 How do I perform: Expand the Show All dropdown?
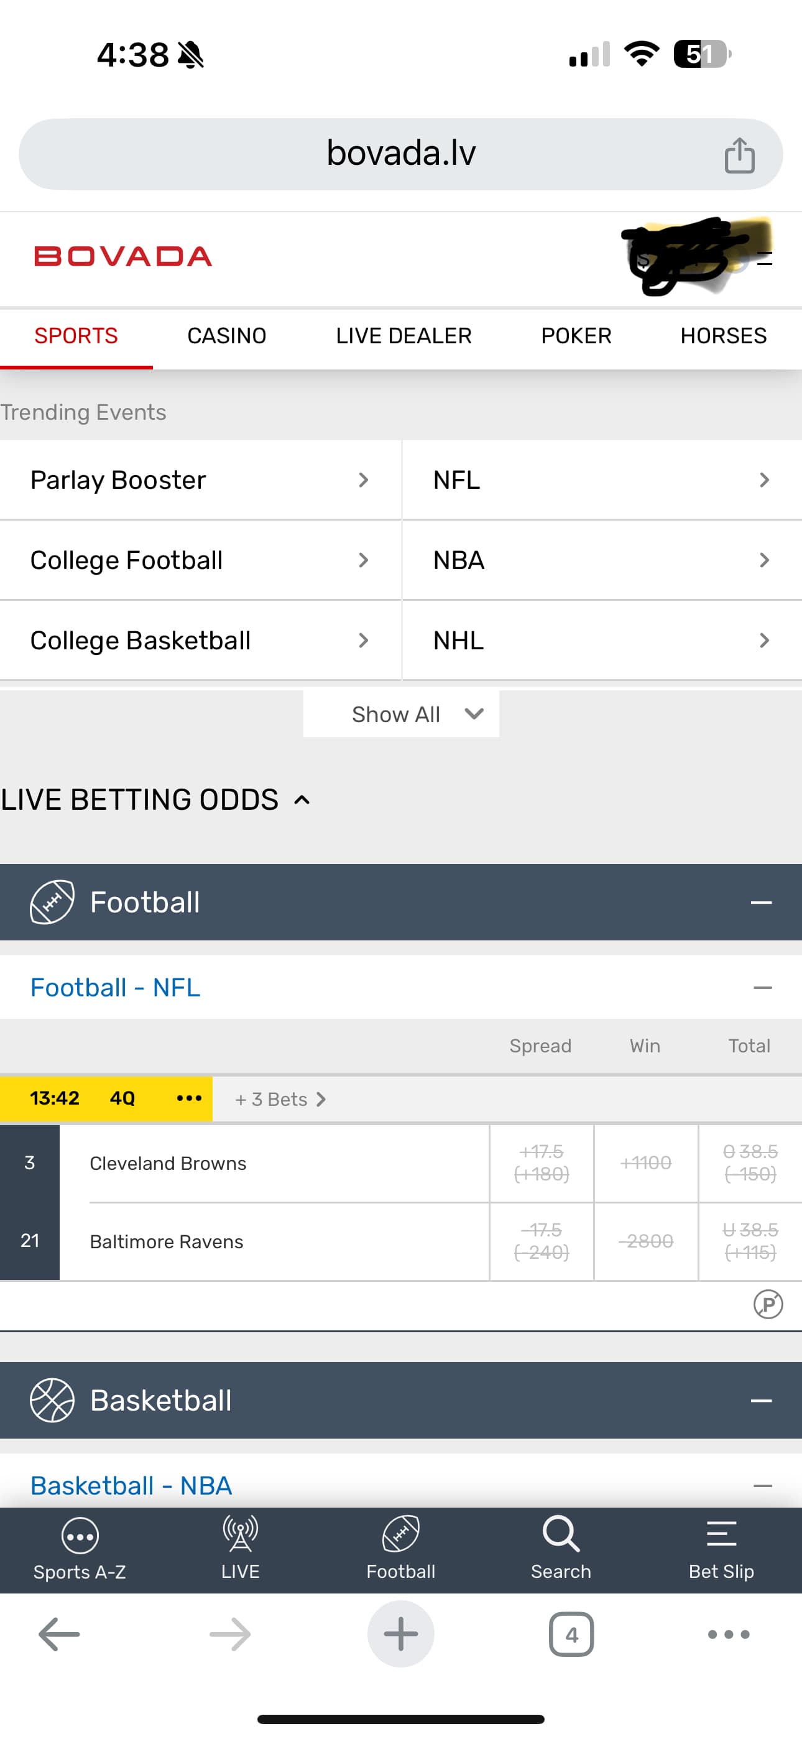click(401, 714)
